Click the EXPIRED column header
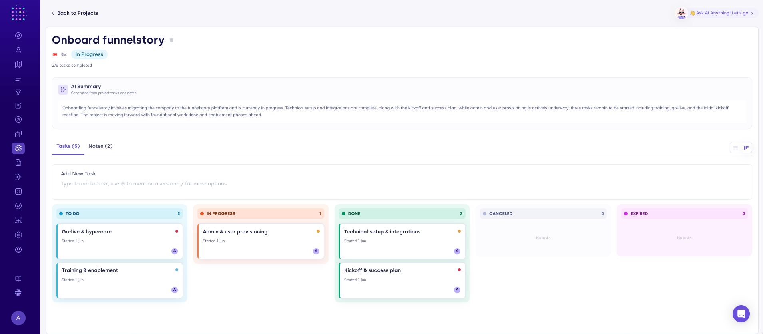 tap(684, 213)
